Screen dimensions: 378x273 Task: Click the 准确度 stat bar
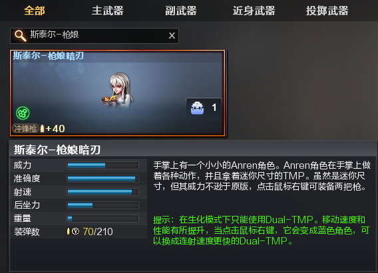[x=102, y=179]
